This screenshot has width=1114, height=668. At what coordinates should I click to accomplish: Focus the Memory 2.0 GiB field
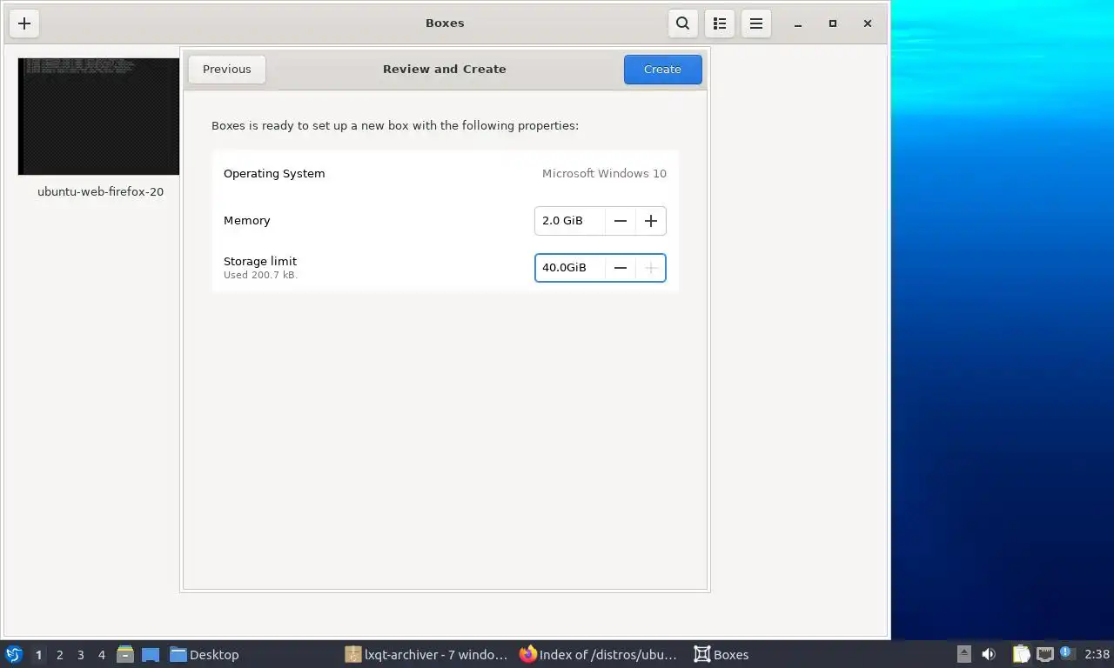click(570, 221)
